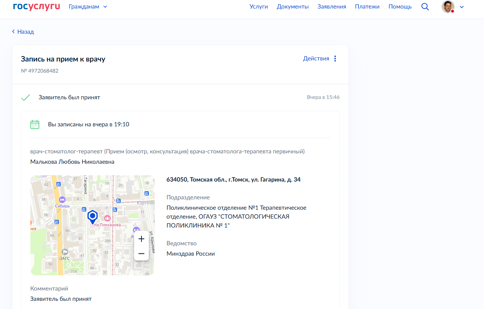484x309 pixels.
Task: Open the Госуслуги logo home link
Action: (36, 7)
